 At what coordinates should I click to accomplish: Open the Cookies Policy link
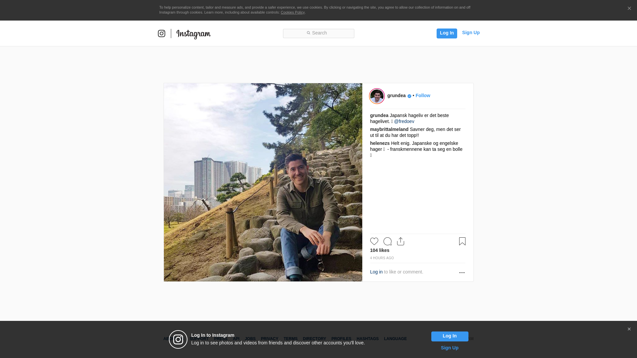click(x=292, y=12)
